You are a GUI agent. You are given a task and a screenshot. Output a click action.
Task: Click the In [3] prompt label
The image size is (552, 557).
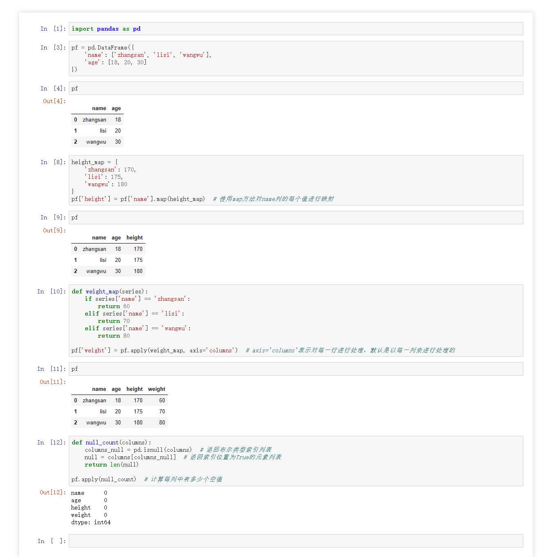click(x=53, y=47)
